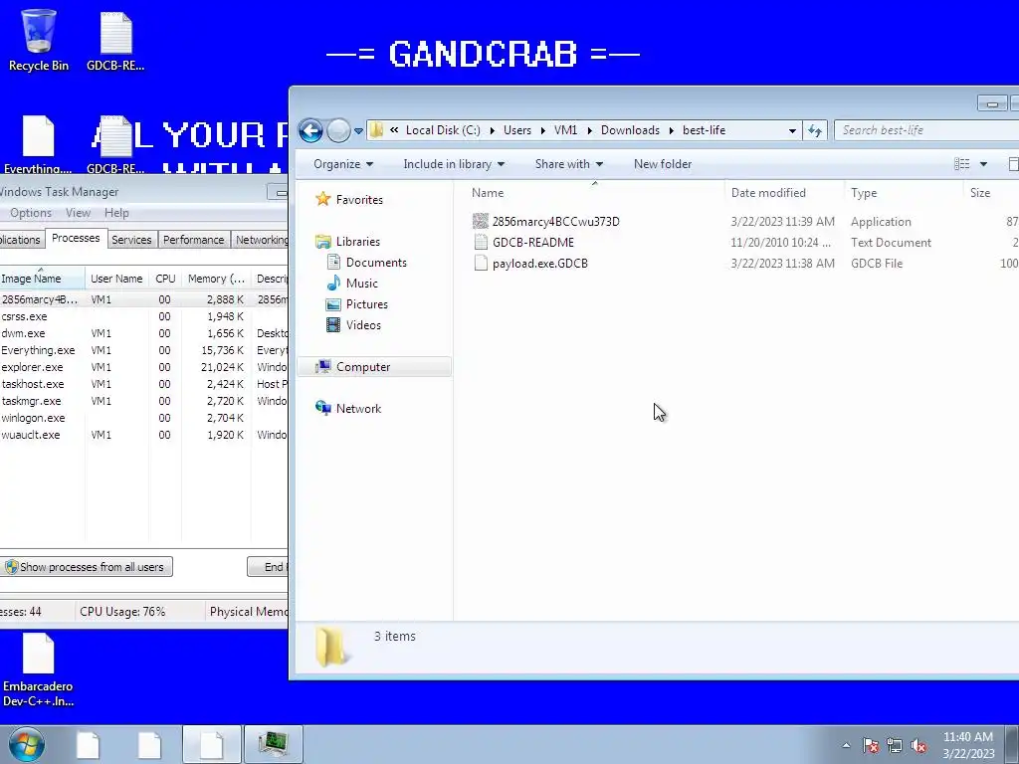
Task: Click Local Disk (C:) in breadcrumb
Action: point(443,130)
